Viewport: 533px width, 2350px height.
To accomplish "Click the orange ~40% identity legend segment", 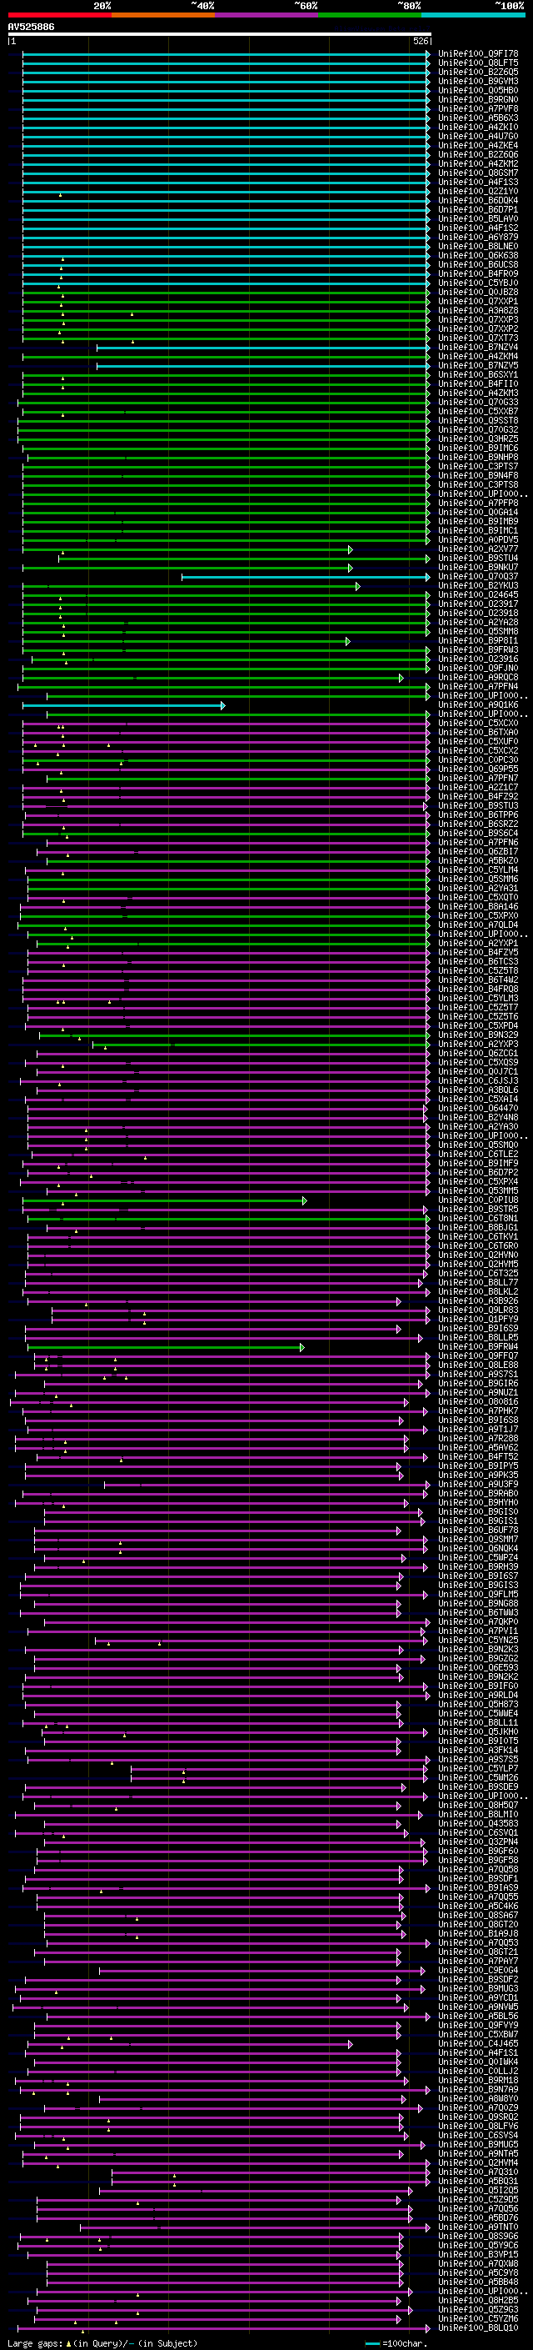I will click(163, 15).
